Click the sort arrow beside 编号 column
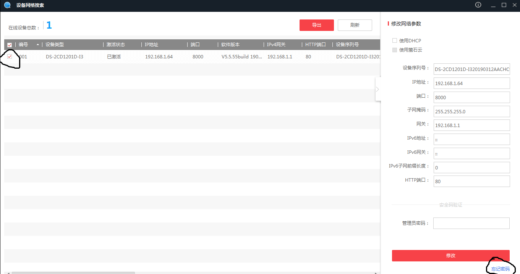Image resolution: width=520 pixels, height=274 pixels. (37, 45)
